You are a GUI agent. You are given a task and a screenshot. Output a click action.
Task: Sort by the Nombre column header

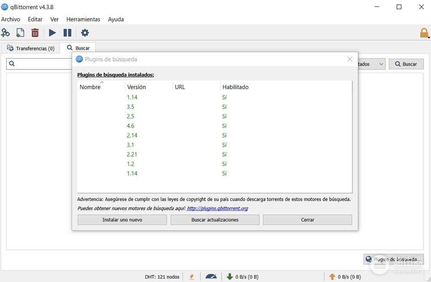click(x=101, y=87)
